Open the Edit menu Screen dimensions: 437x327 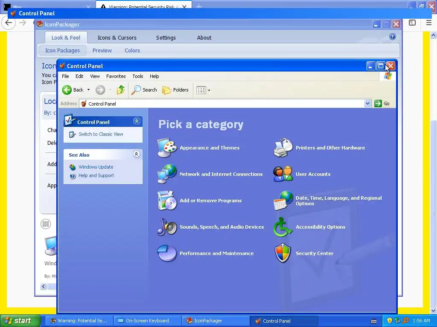tap(79, 76)
